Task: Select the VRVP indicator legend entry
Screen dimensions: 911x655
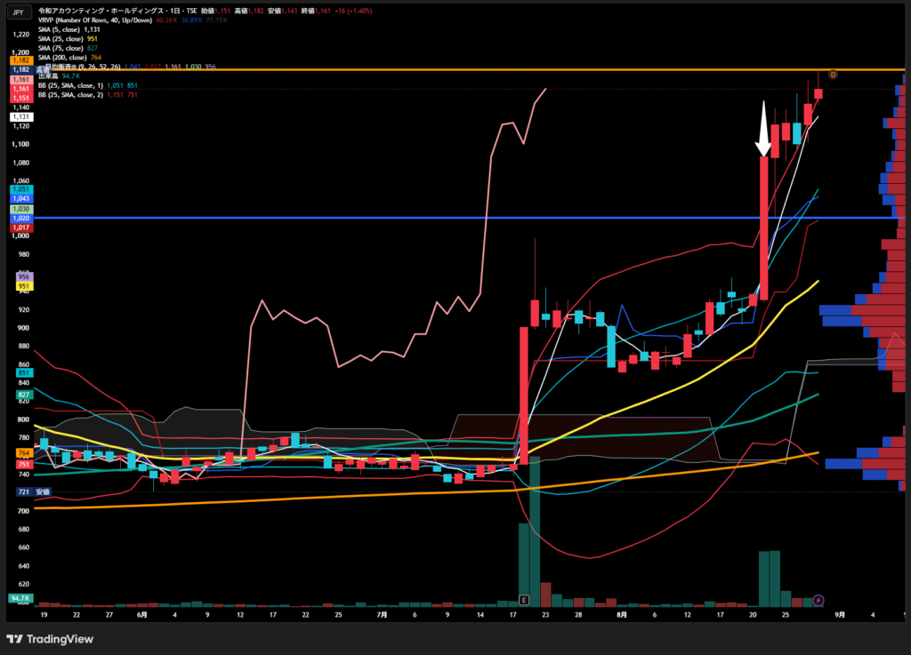Action: click(95, 20)
